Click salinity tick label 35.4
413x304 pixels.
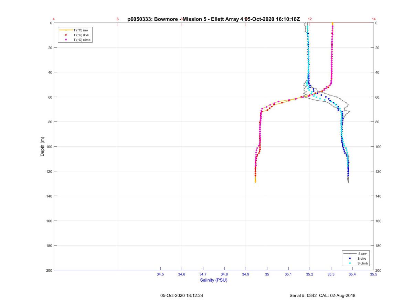[352, 274]
